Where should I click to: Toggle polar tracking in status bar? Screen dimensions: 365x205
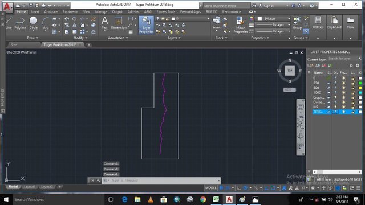coord(245,188)
